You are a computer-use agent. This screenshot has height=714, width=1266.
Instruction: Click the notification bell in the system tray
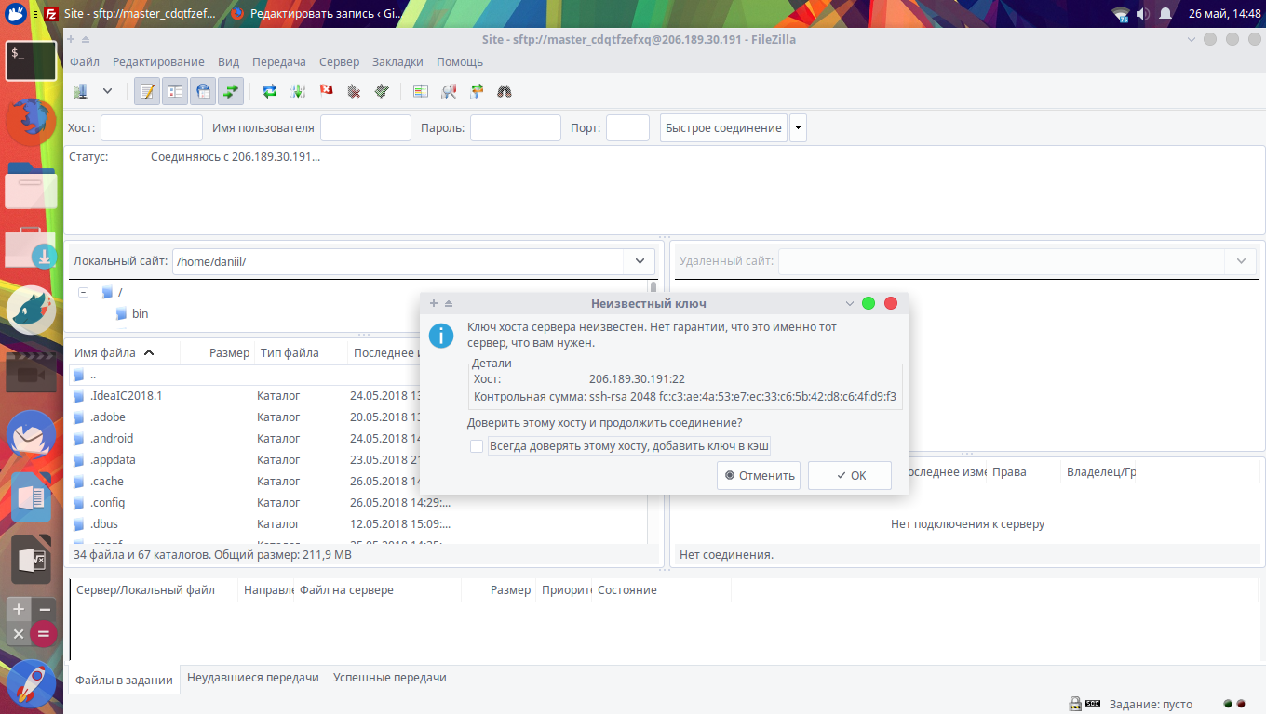pyautogui.click(x=1167, y=14)
